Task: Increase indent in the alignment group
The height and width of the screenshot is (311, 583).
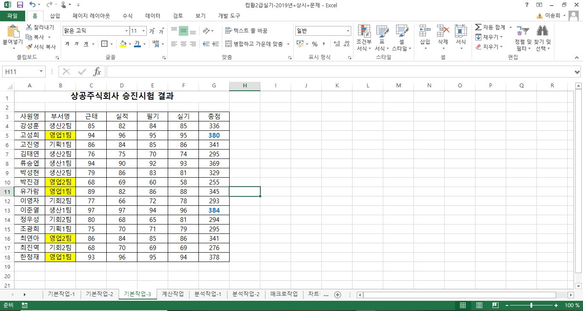Action: [x=216, y=44]
